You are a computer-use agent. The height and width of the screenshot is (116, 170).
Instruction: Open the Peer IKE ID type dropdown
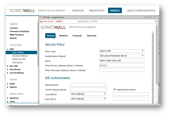tap(88, 99)
